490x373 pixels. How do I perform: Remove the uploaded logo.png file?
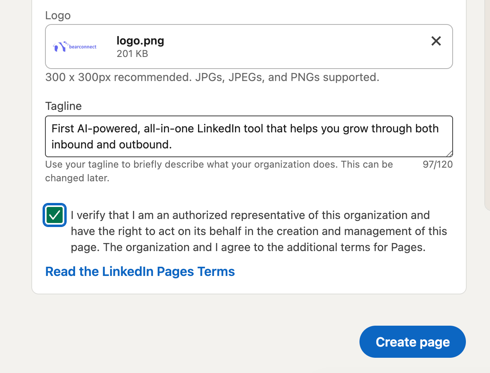(436, 41)
